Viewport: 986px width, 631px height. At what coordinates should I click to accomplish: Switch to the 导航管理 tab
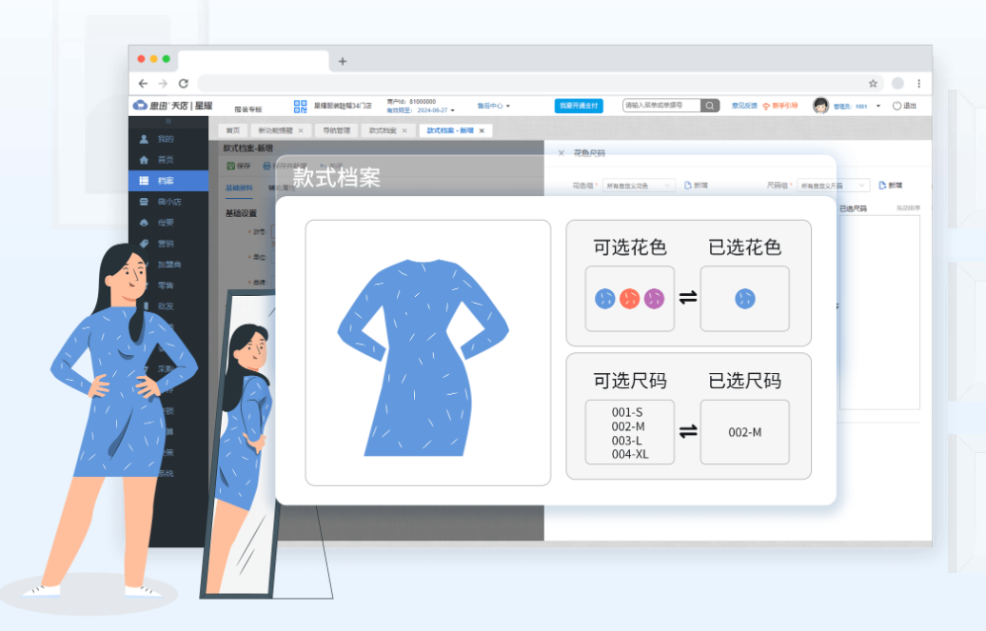pos(336,129)
